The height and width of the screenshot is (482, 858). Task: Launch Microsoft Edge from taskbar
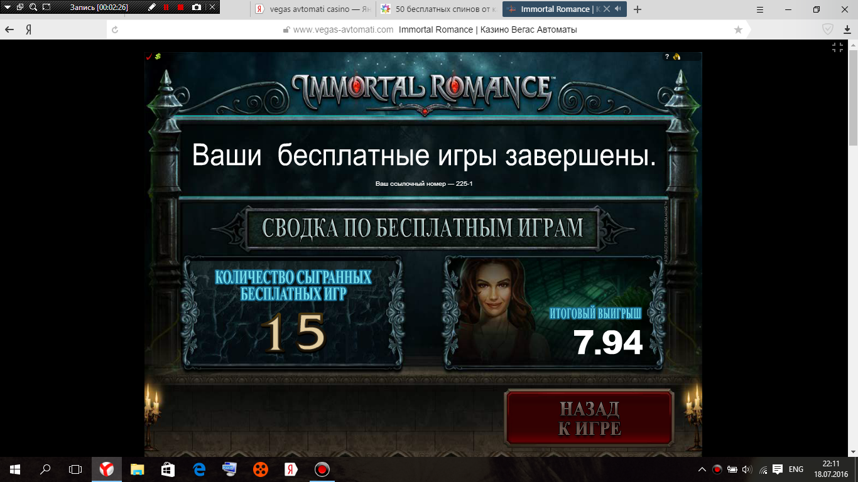198,469
